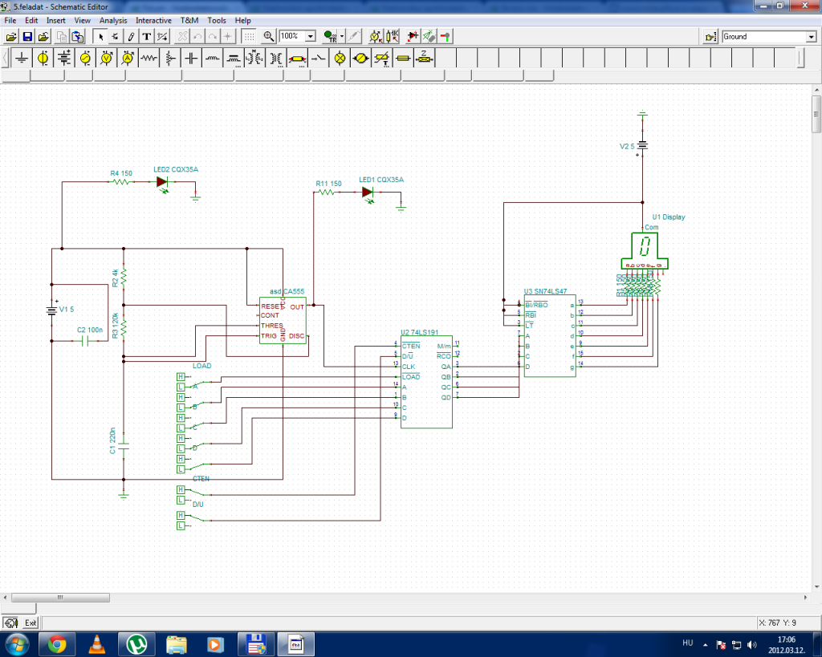Click the U3 SN74LS47 label
The image size is (822, 657).
point(545,291)
